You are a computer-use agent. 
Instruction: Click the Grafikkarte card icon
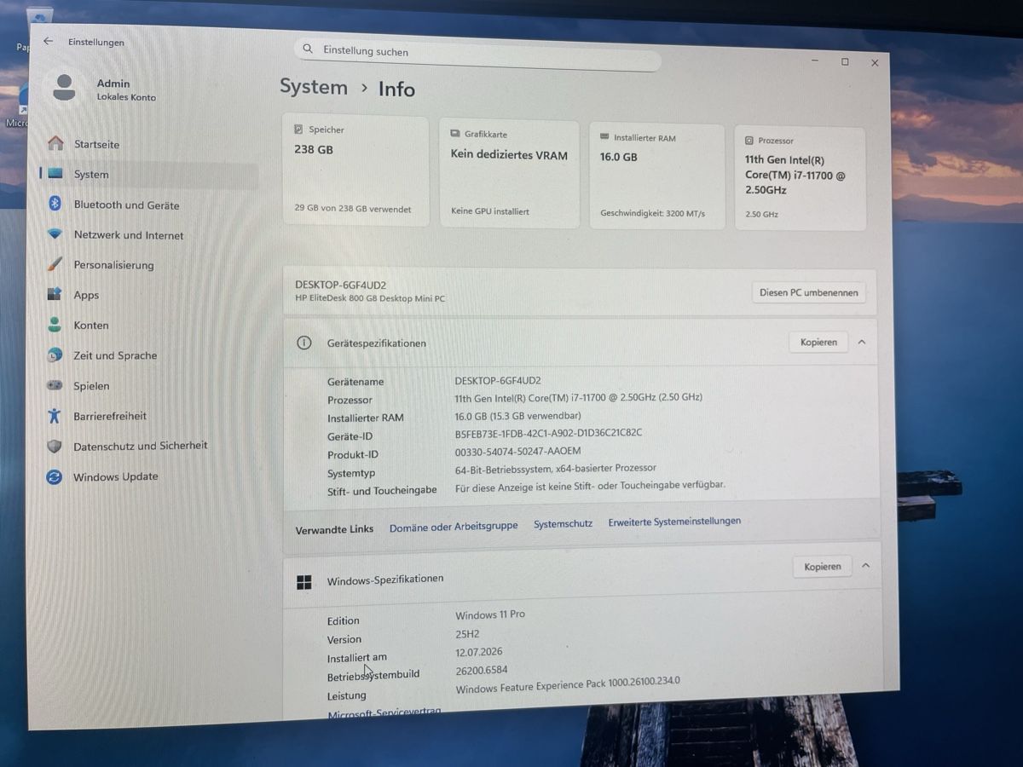pyautogui.click(x=454, y=134)
